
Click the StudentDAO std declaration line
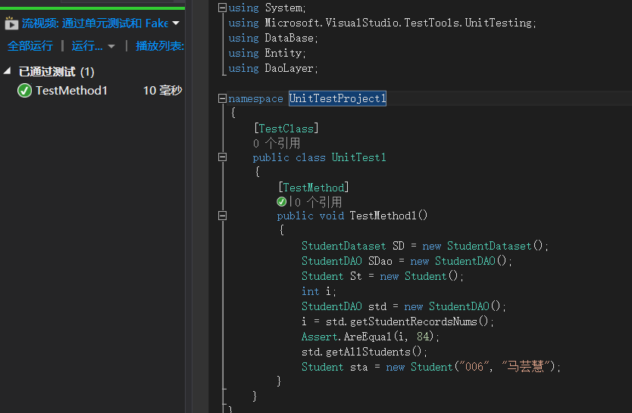click(x=404, y=306)
